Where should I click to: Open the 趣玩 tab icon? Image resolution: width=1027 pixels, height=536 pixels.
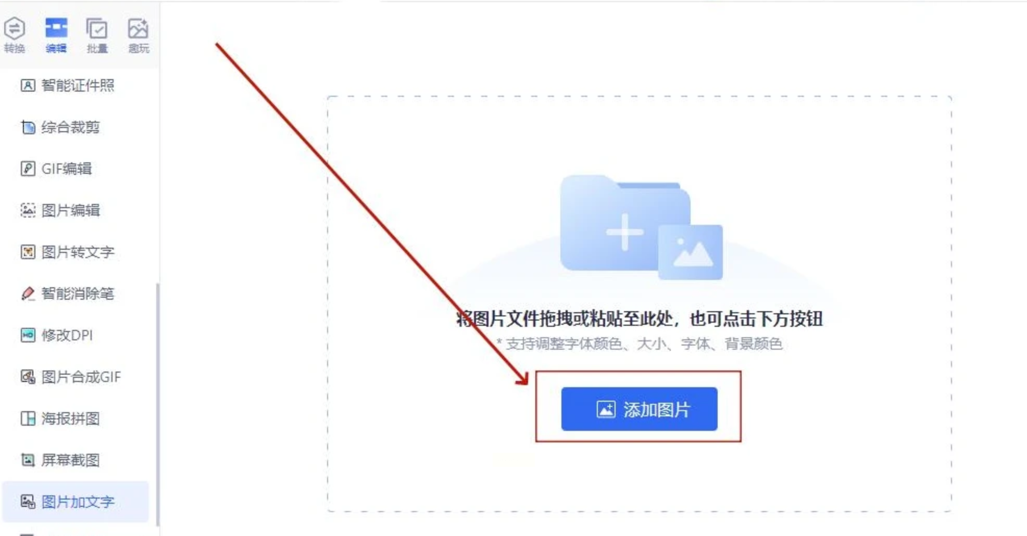tap(138, 29)
